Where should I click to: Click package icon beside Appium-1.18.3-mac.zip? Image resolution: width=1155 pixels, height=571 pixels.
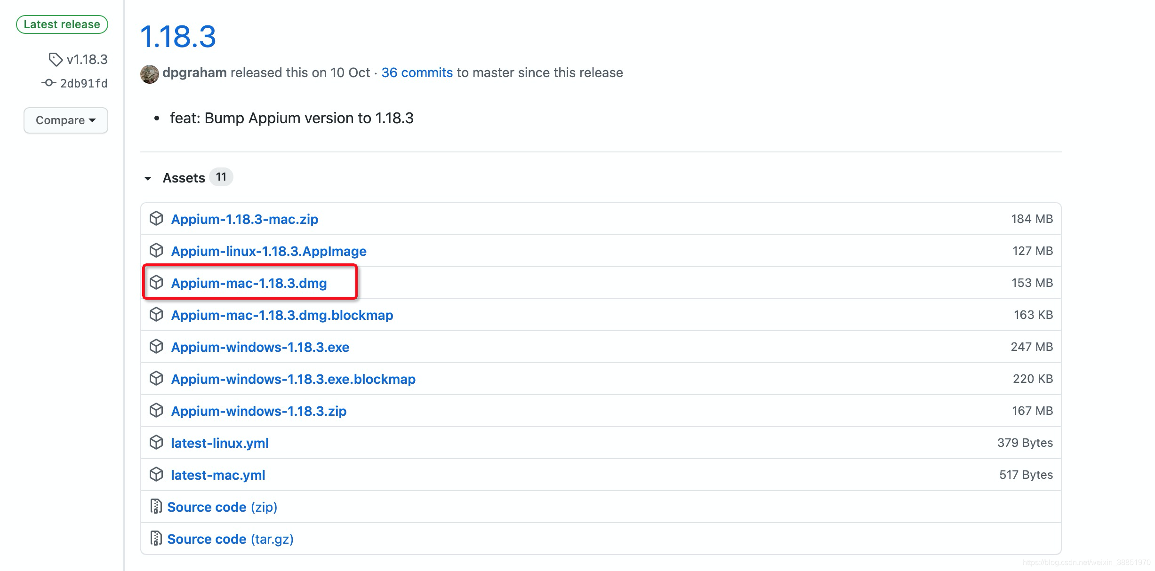tap(156, 219)
